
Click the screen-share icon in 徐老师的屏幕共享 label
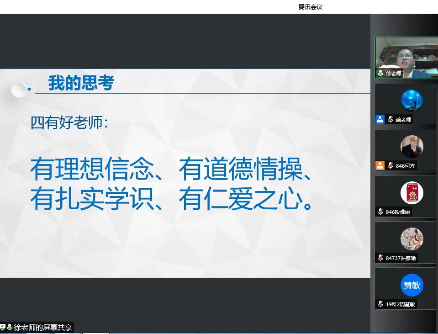click(x=4, y=327)
